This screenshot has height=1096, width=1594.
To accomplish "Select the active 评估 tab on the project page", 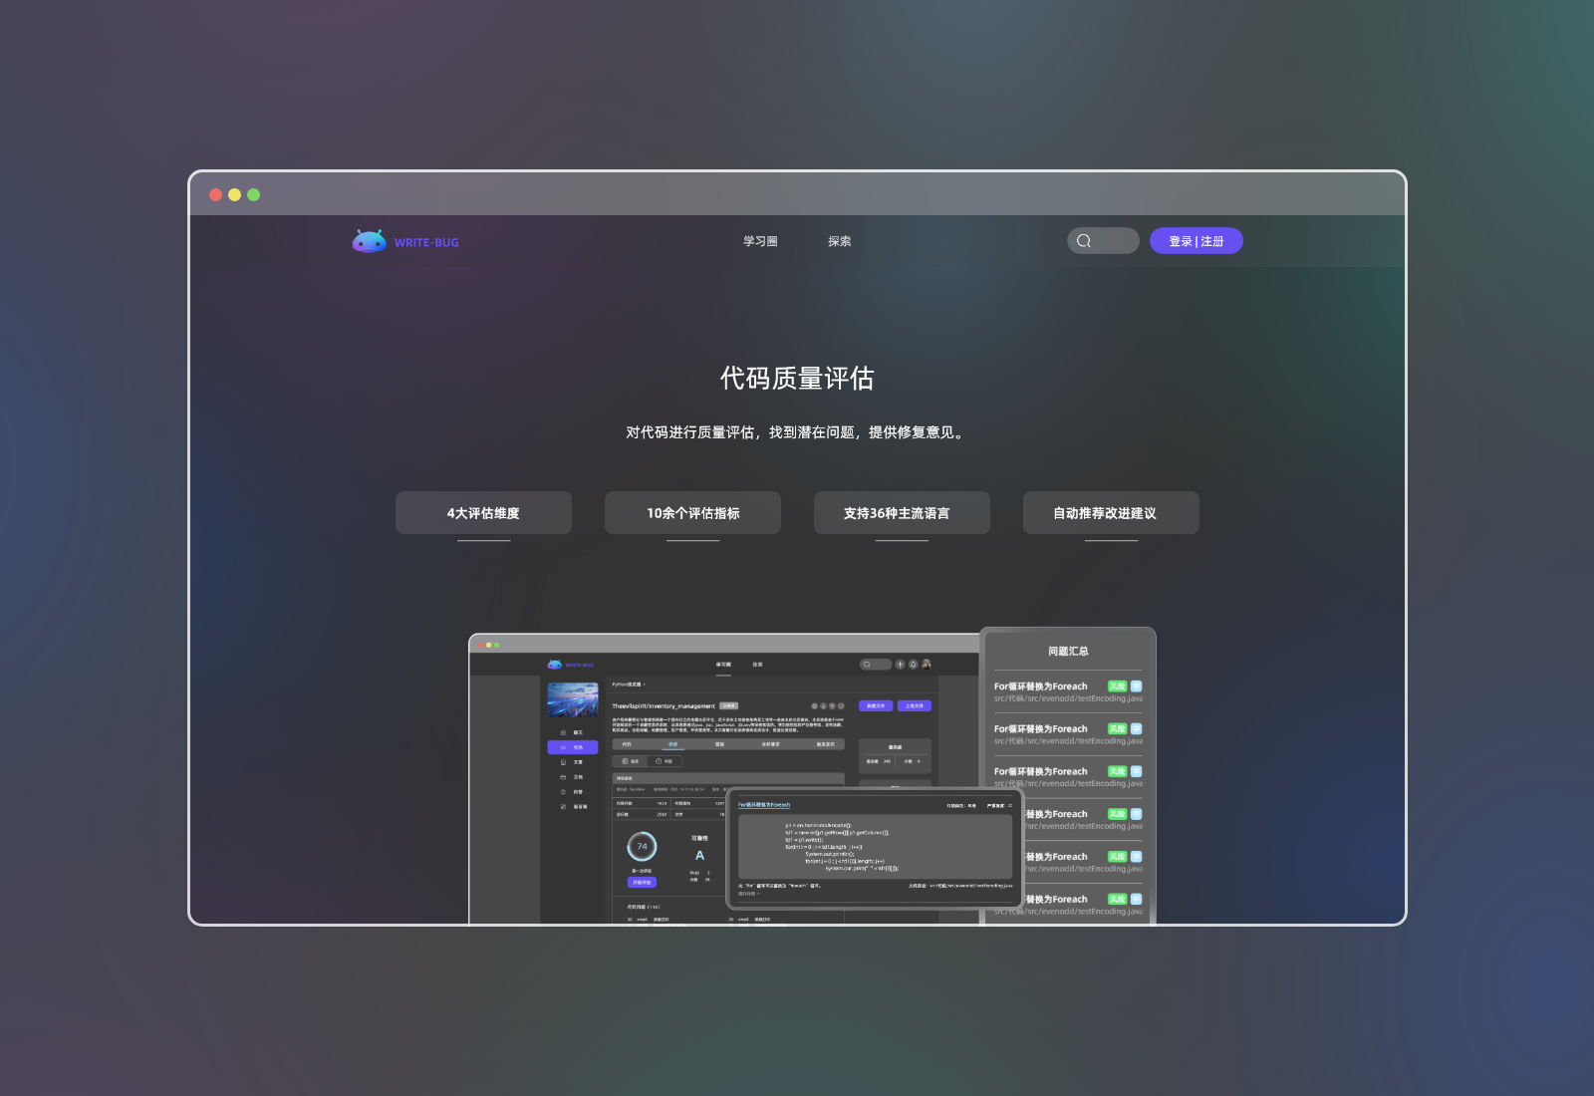I will (x=673, y=744).
